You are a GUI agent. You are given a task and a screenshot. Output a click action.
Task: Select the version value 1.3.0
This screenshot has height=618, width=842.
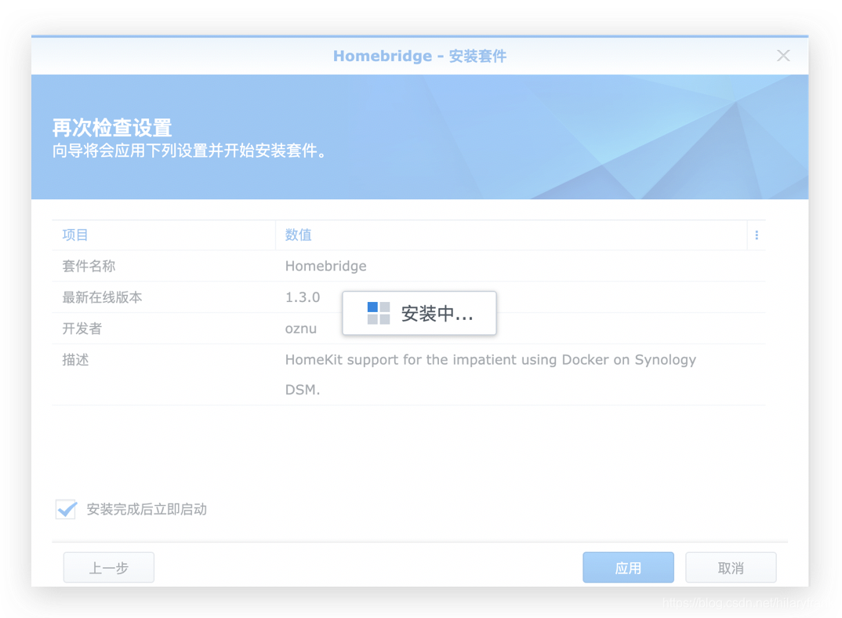point(301,297)
